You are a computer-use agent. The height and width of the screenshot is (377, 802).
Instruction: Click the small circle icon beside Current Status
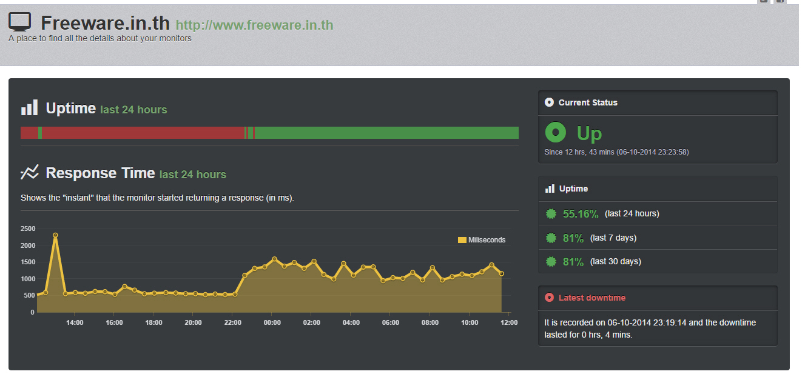[x=549, y=102]
